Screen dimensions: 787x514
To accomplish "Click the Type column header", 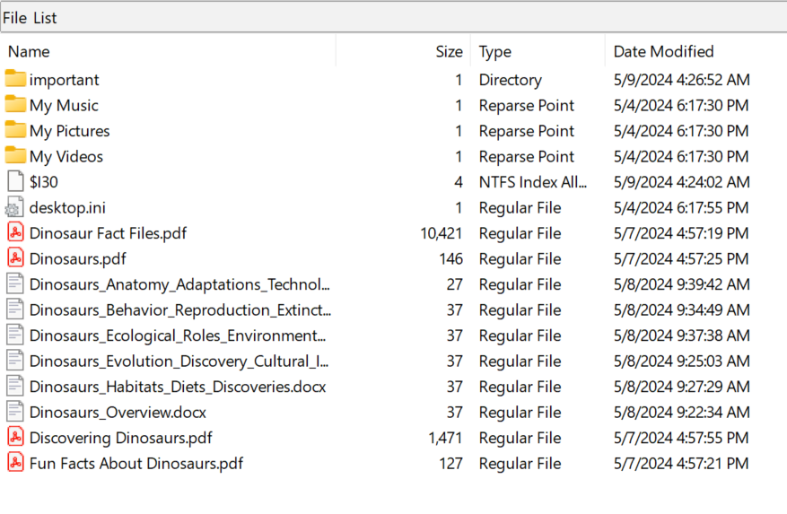I will 494,52.
